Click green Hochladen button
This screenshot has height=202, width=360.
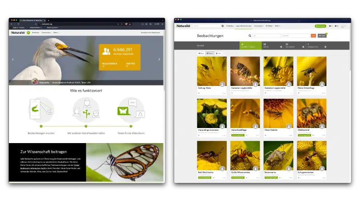tap(320, 26)
